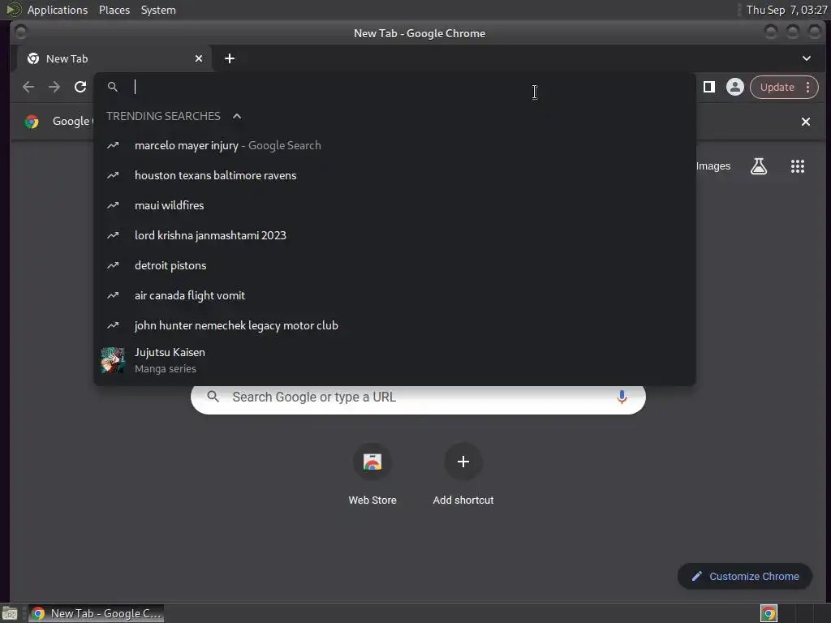This screenshot has width=831, height=623.
Task: Open Chrome three-dot menu
Action: (807, 87)
